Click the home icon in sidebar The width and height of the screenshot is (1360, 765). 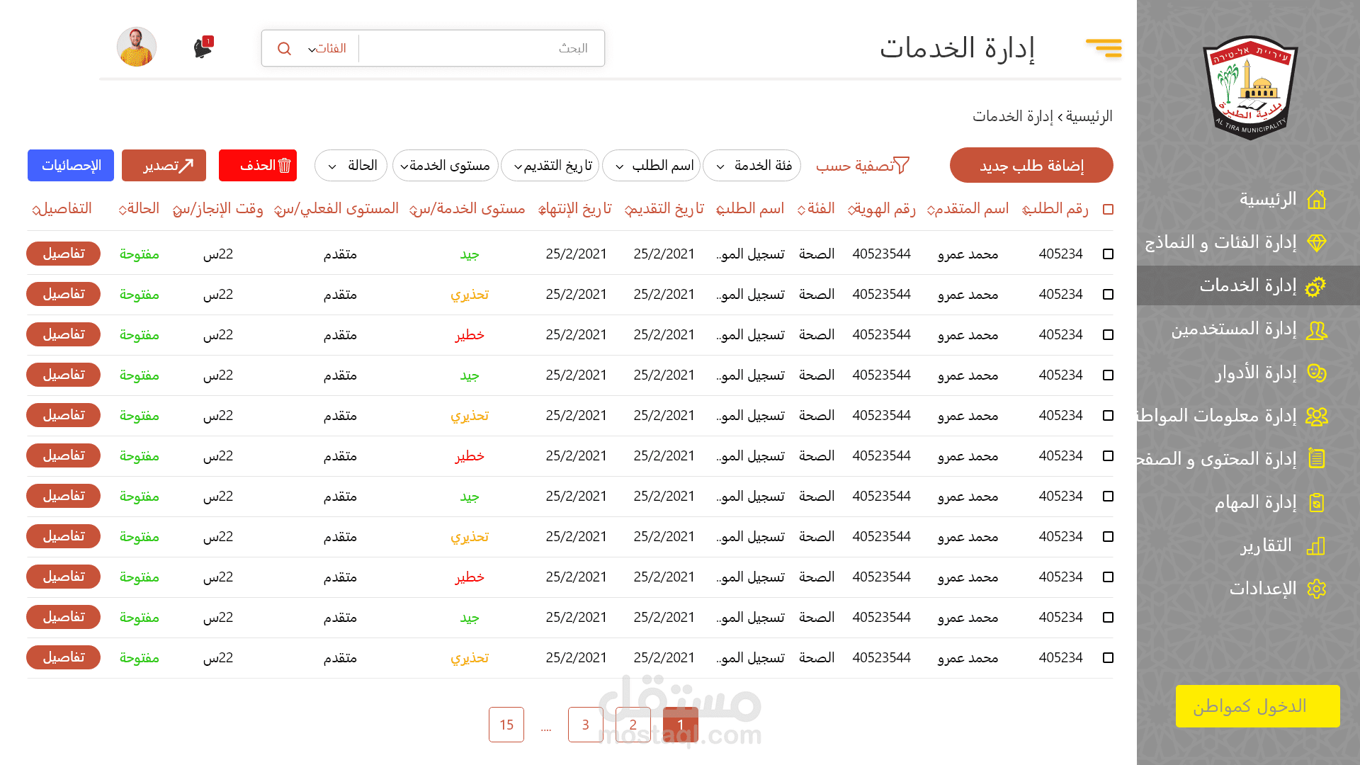point(1316,200)
